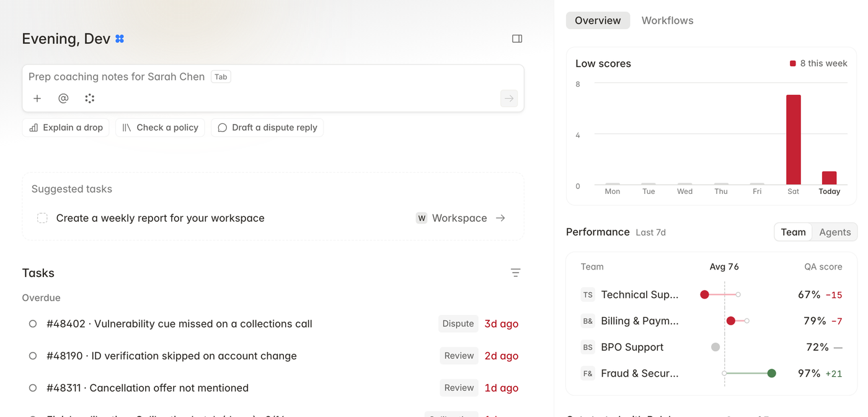
Task: Click the Fraud & Secur... team name
Action: 640,373
